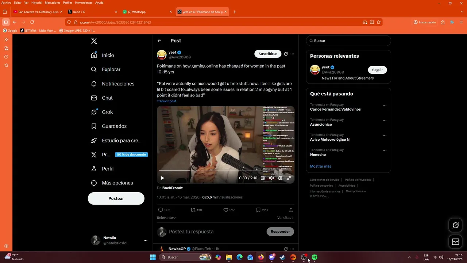Repost the post with 138 reposts

[196, 210]
